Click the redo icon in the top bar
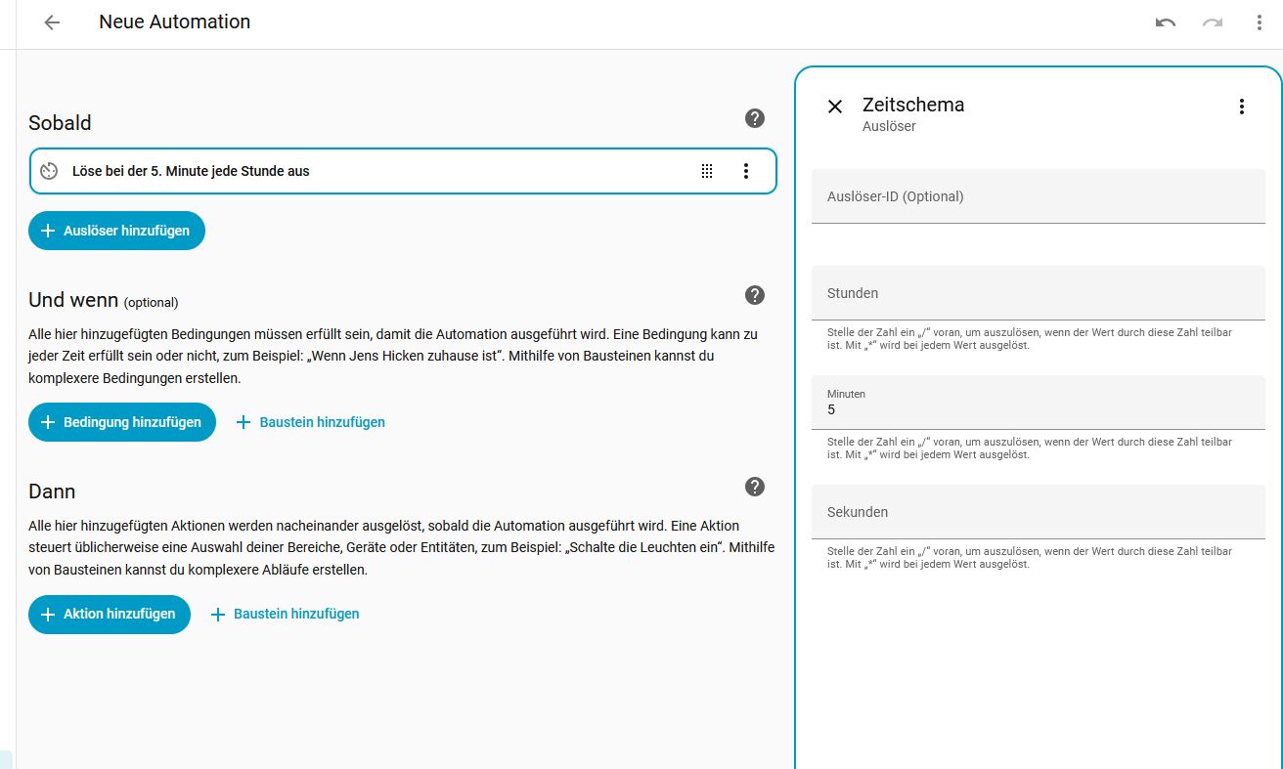Image resolution: width=1283 pixels, height=769 pixels. pos(1213,22)
